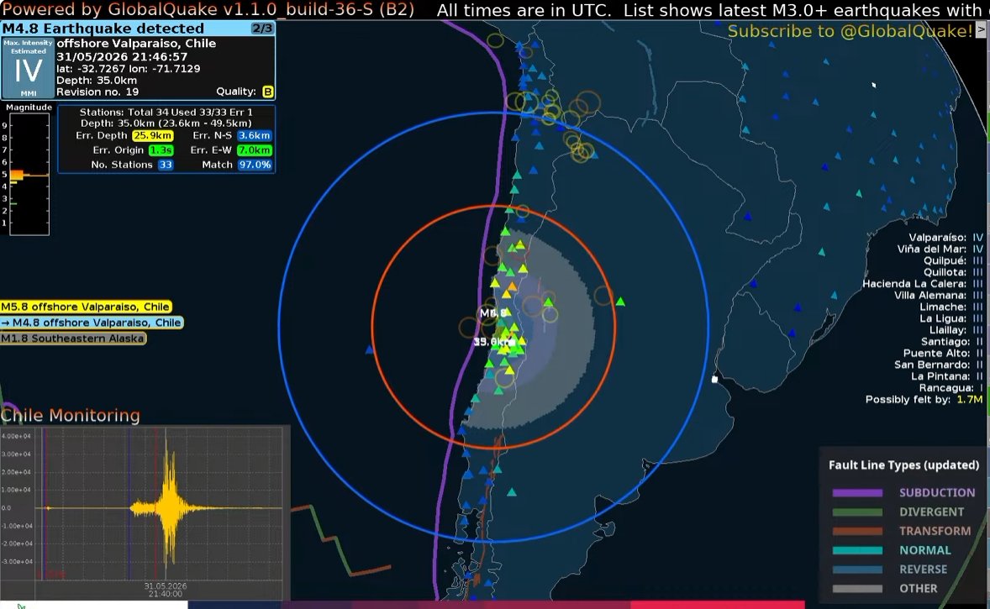Image resolution: width=990 pixels, height=609 pixels.
Task: Click the Normal teal legend swatch
Action: pos(856,550)
